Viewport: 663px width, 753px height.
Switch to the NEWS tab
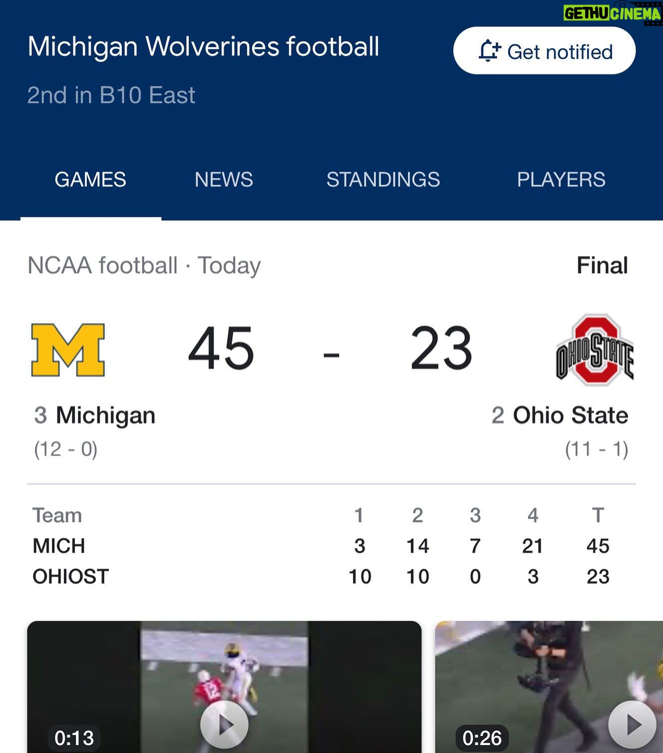point(224,179)
